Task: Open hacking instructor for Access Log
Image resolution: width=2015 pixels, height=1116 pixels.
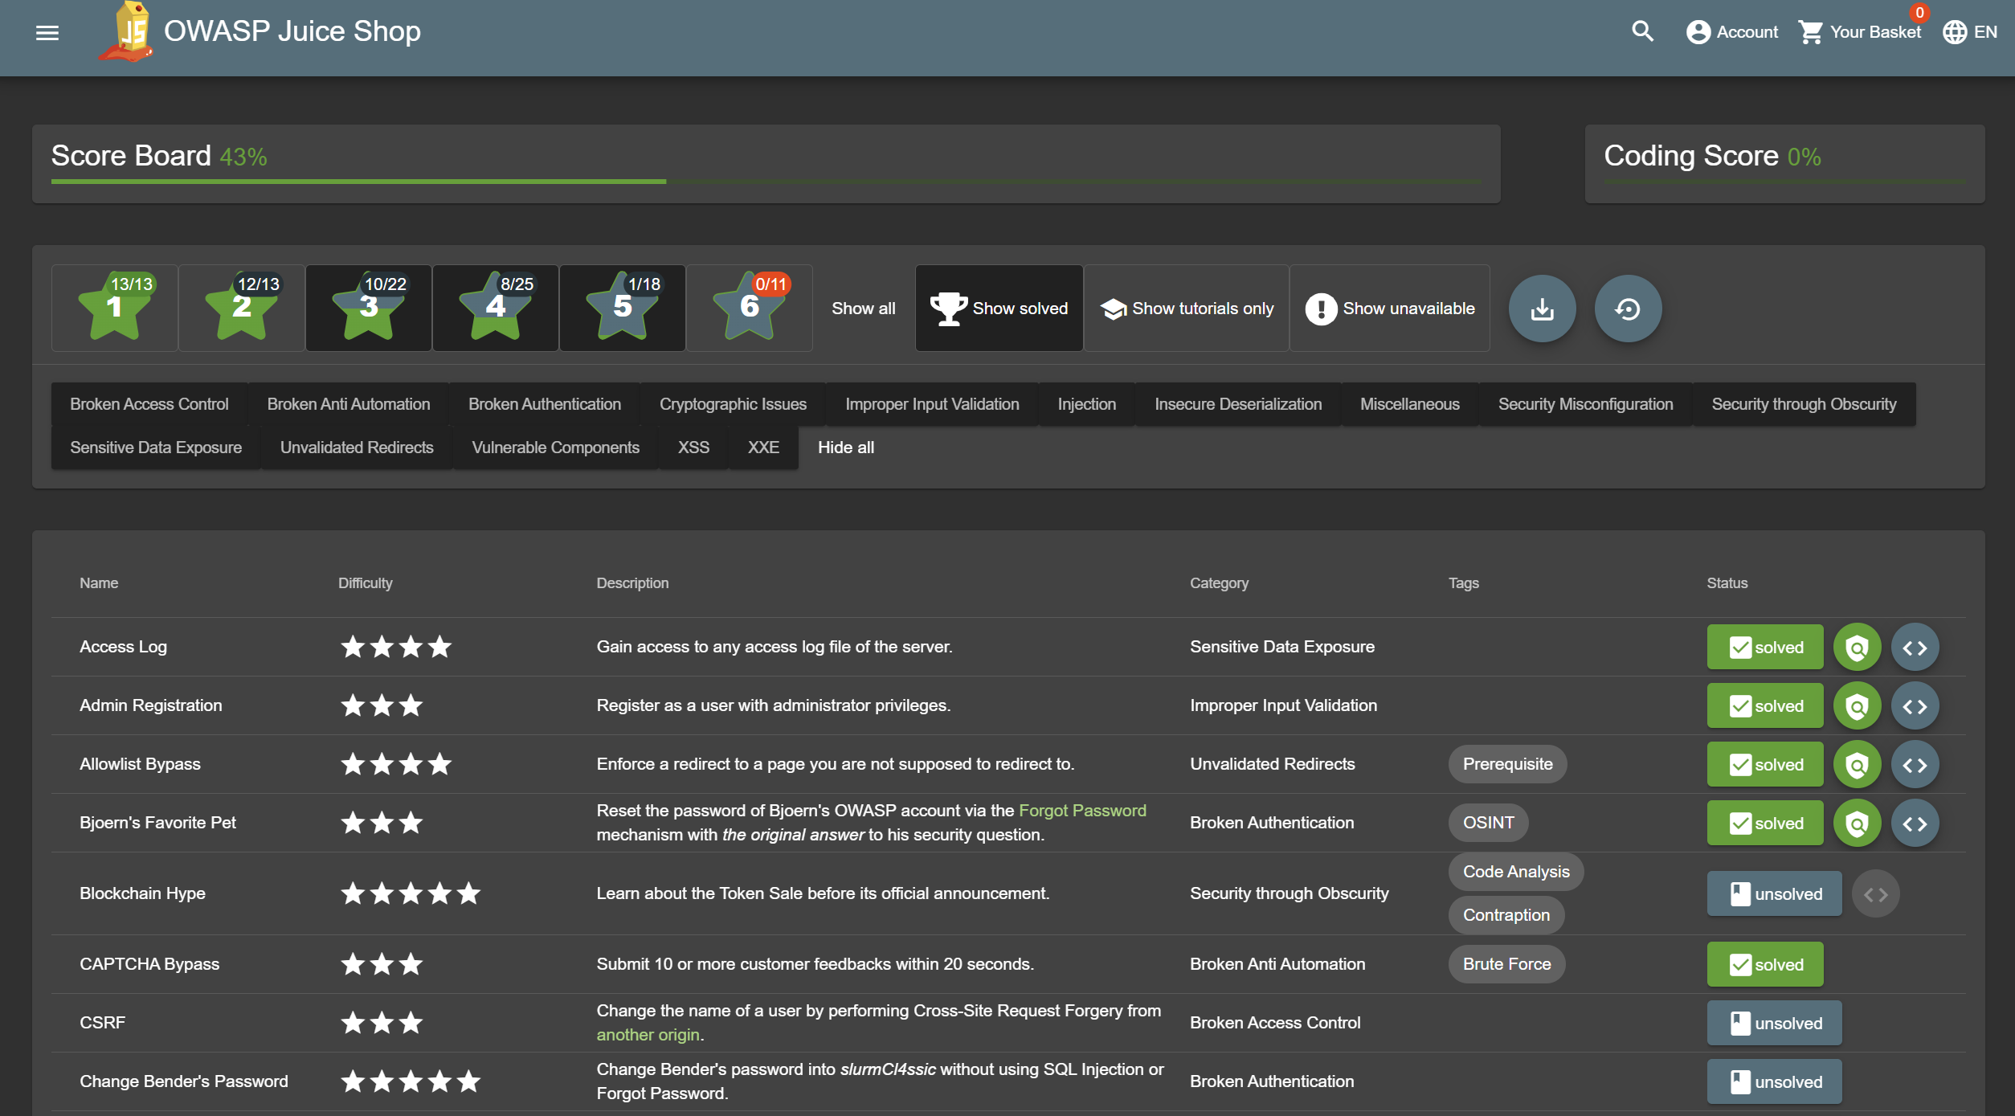Action: 1857,648
